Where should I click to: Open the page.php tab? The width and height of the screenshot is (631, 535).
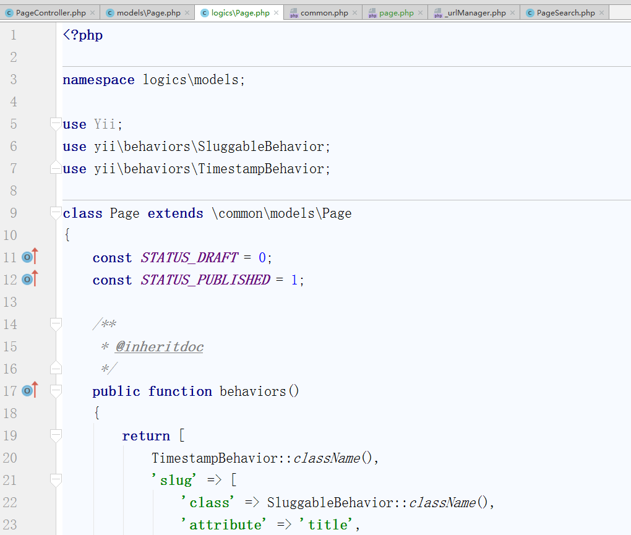pos(396,13)
